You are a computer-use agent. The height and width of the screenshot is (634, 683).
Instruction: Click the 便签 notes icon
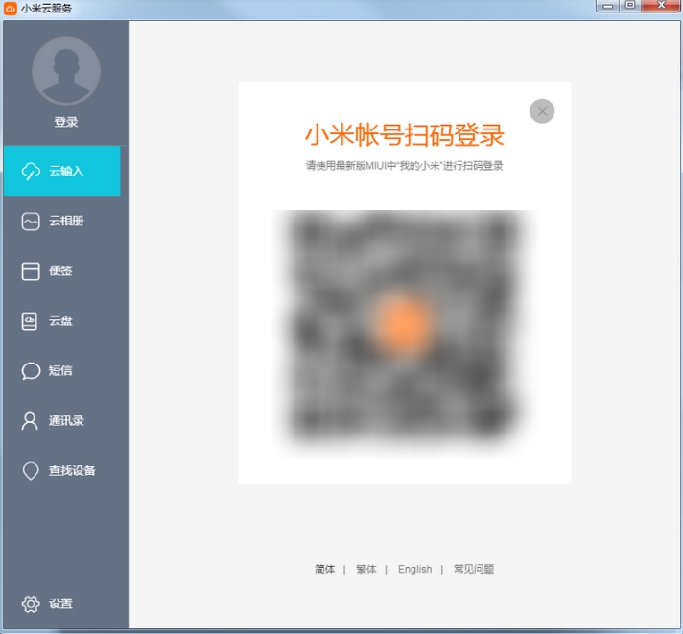tap(31, 270)
